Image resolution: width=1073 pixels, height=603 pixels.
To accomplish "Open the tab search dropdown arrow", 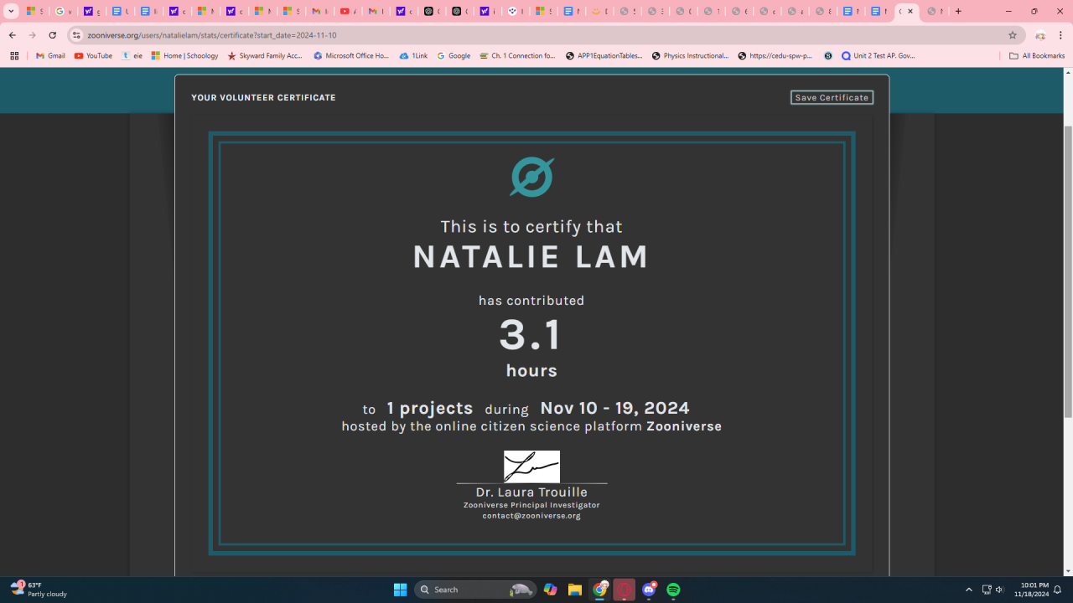I will click(12, 12).
